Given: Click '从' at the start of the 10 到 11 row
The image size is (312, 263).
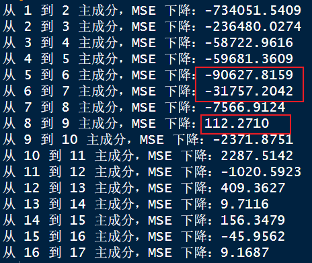Looking at the screenshot, I should [x=9, y=155].
